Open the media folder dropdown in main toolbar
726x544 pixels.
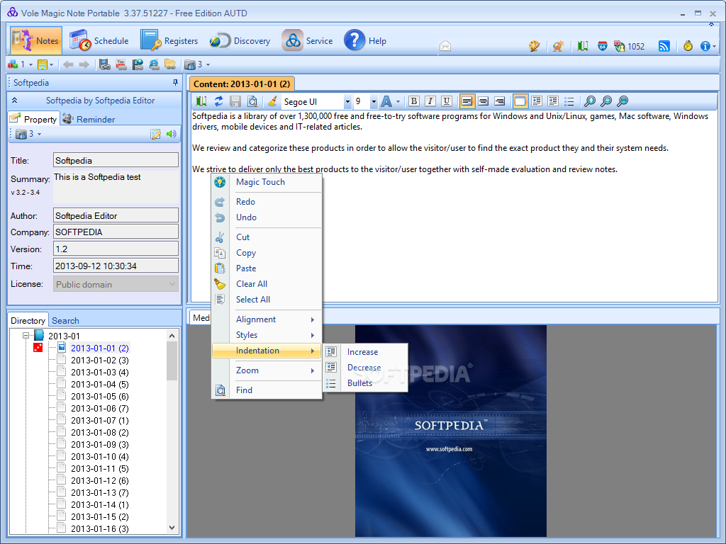[x=197, y=64]
